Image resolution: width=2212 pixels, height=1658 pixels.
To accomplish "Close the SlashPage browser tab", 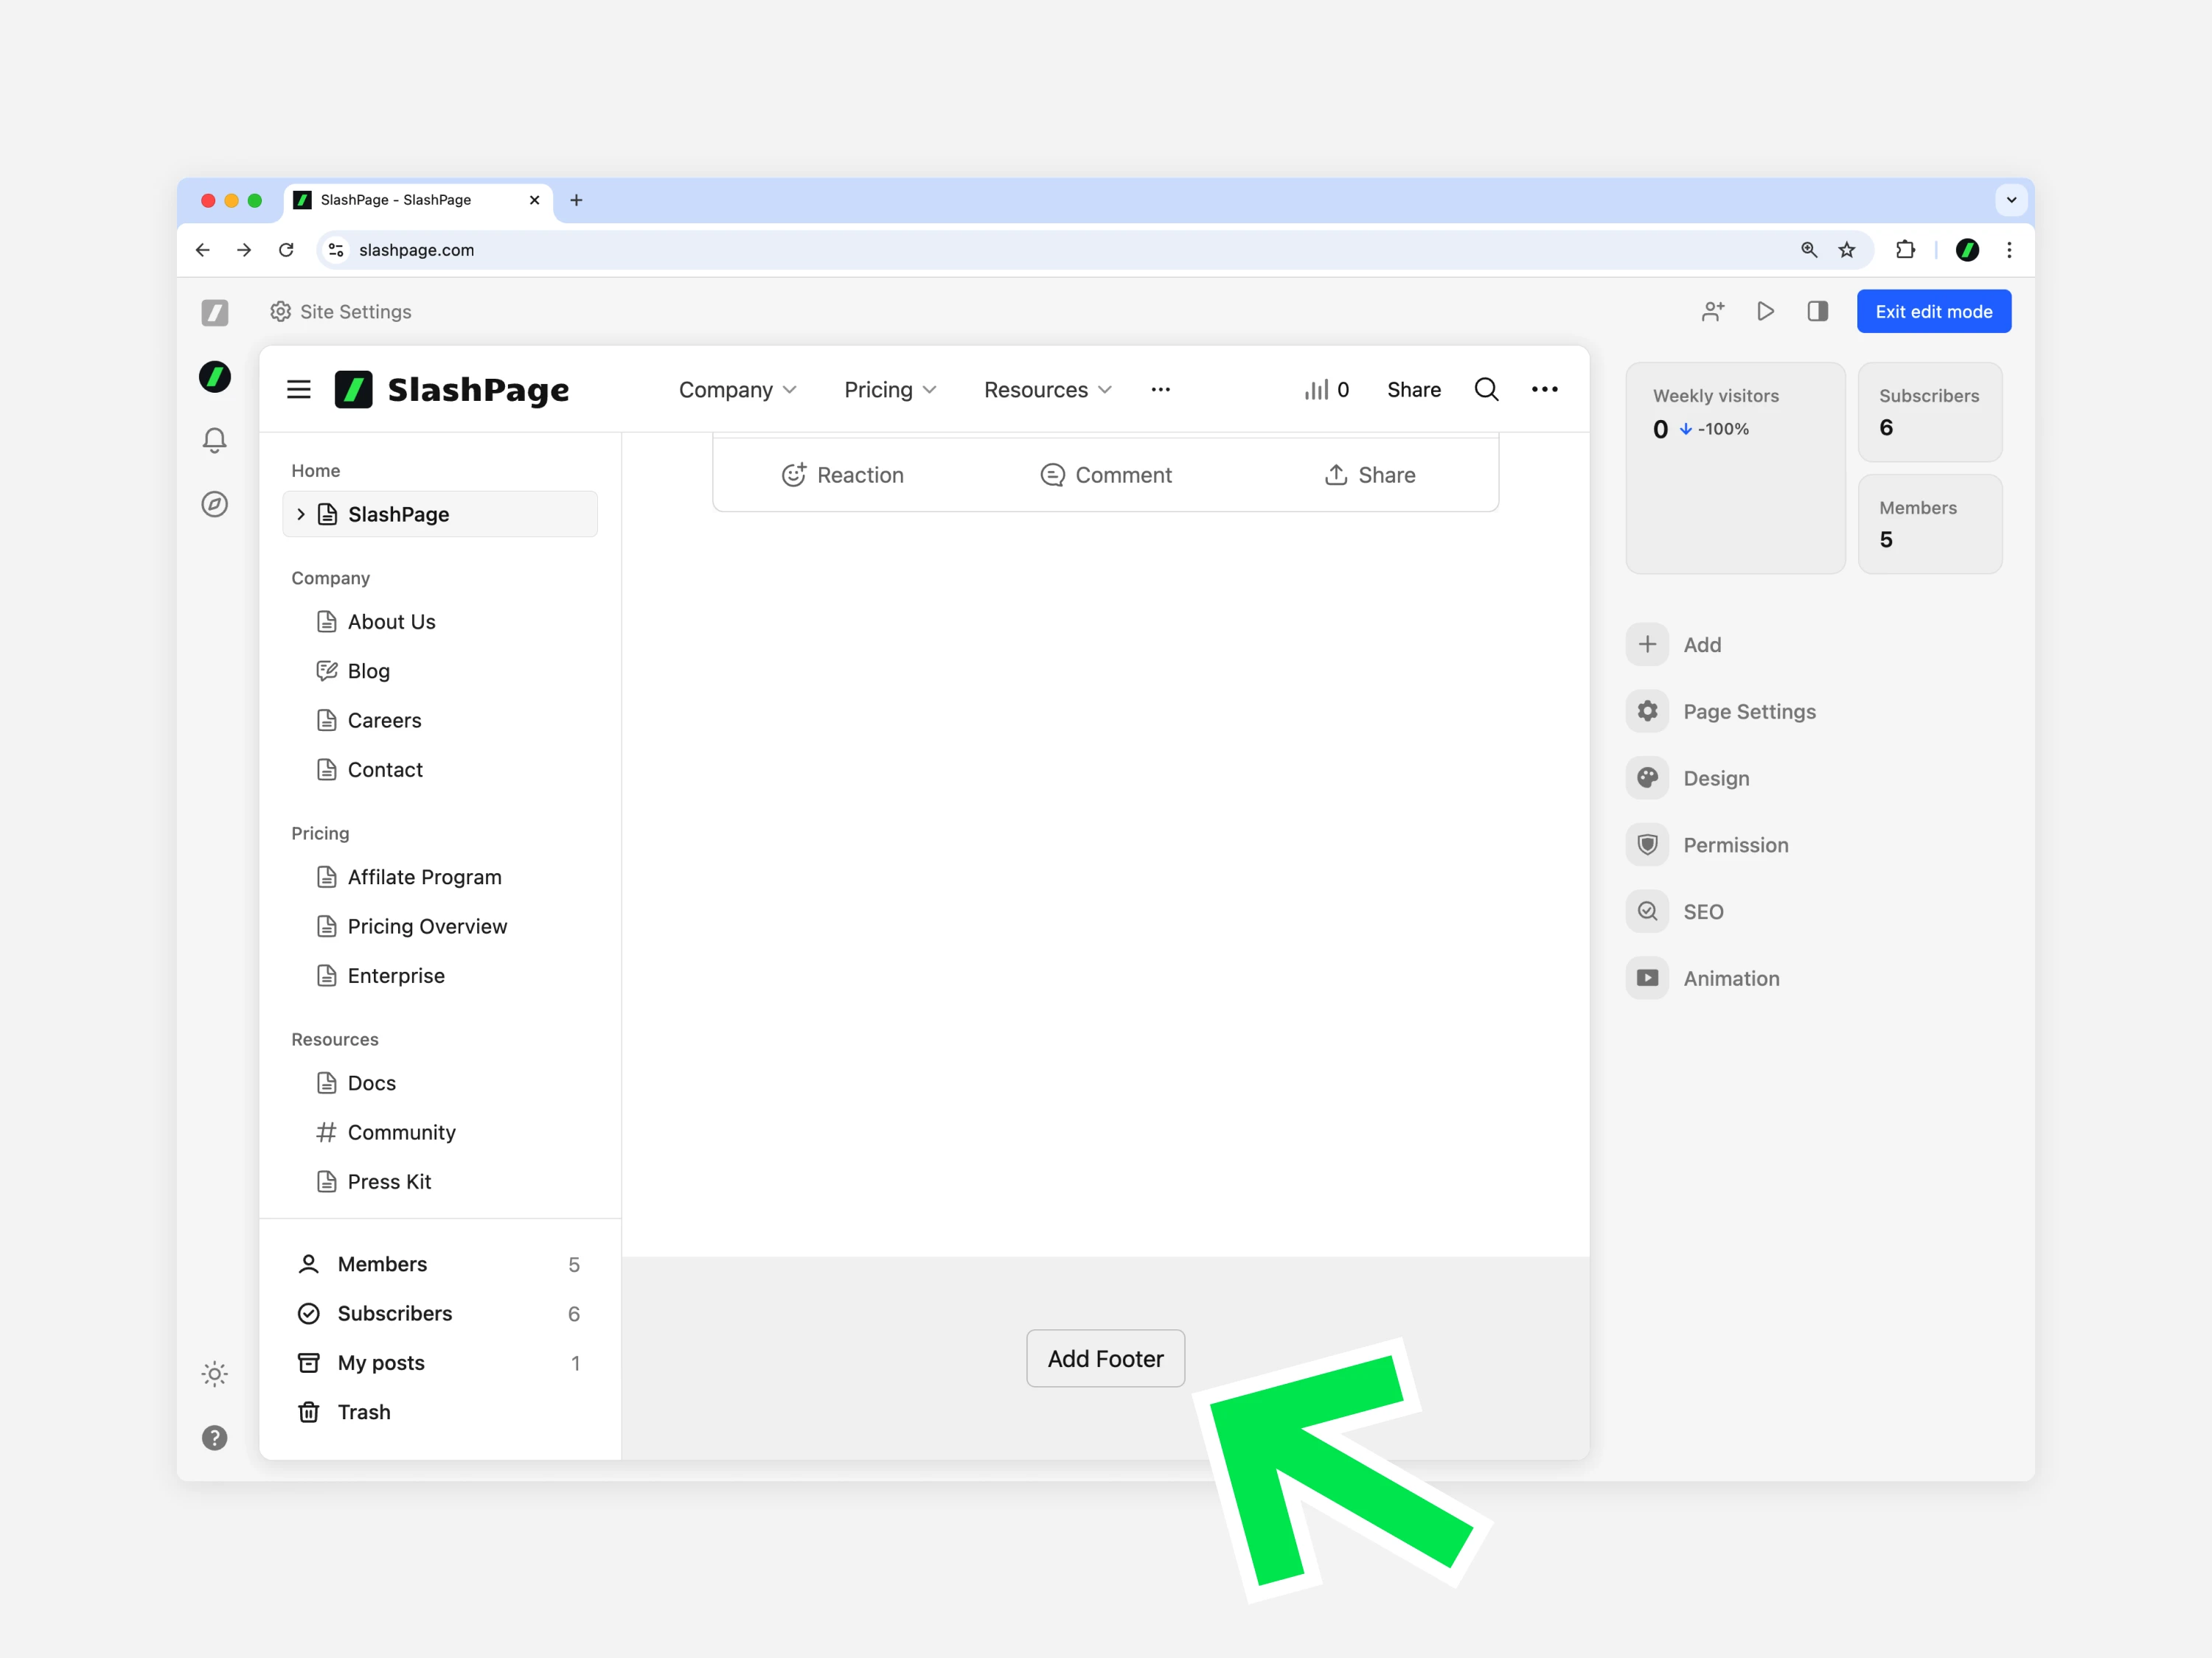I will [x=535, y=200].
